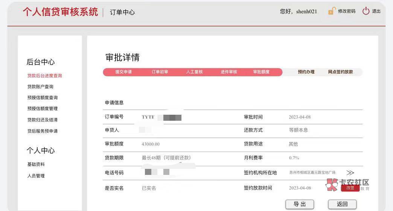The image size is (393, 211).
Task: Click the 退出 logout link
Action: (x=376, y=11)
